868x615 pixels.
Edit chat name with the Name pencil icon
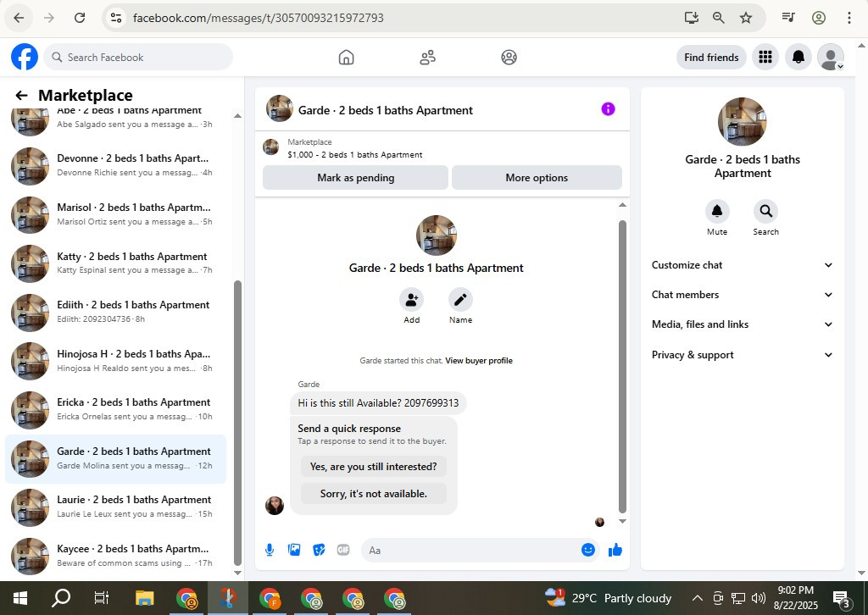click(x=460, y=300)
